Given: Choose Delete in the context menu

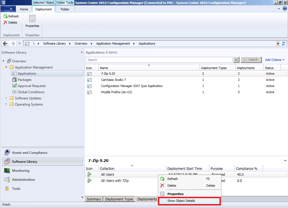Looking at the screenshot, I should point(190,186).
